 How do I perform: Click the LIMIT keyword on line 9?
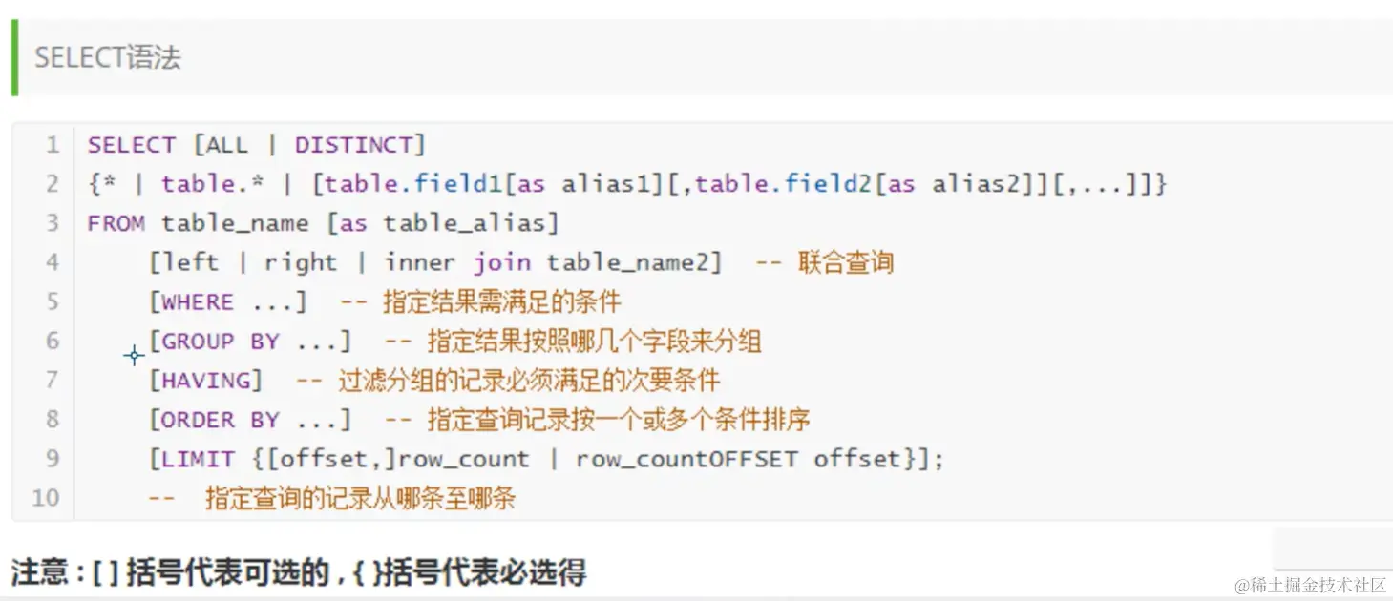click(x=199, y=459)
